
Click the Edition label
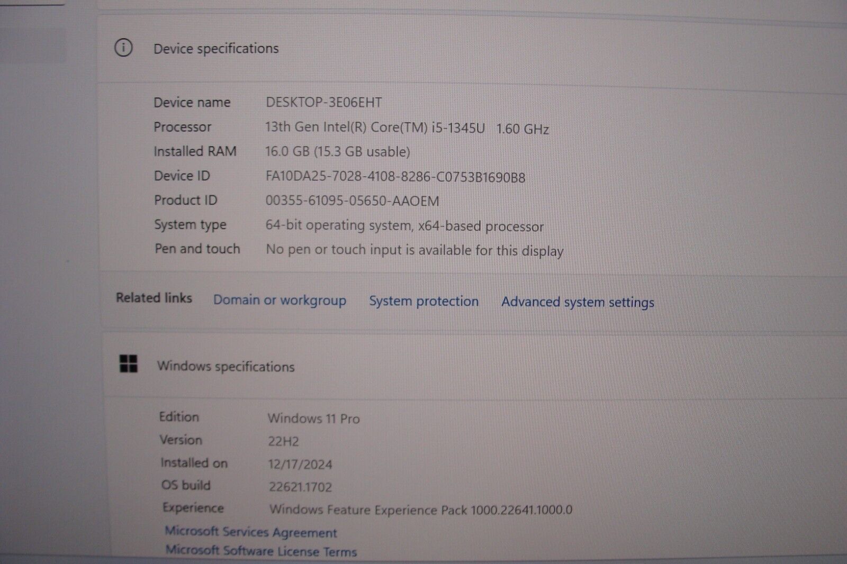tap(179, 417)
